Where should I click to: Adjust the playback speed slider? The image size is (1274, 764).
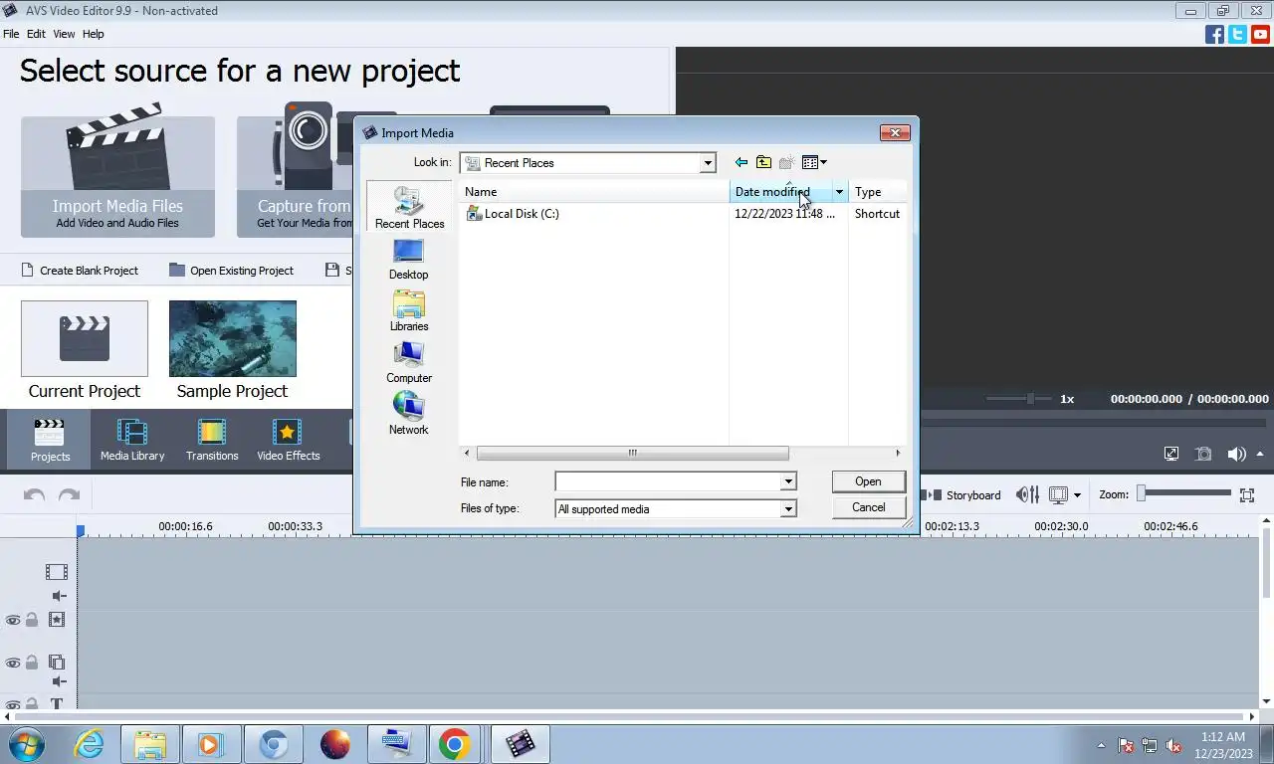pos(1020,398)
